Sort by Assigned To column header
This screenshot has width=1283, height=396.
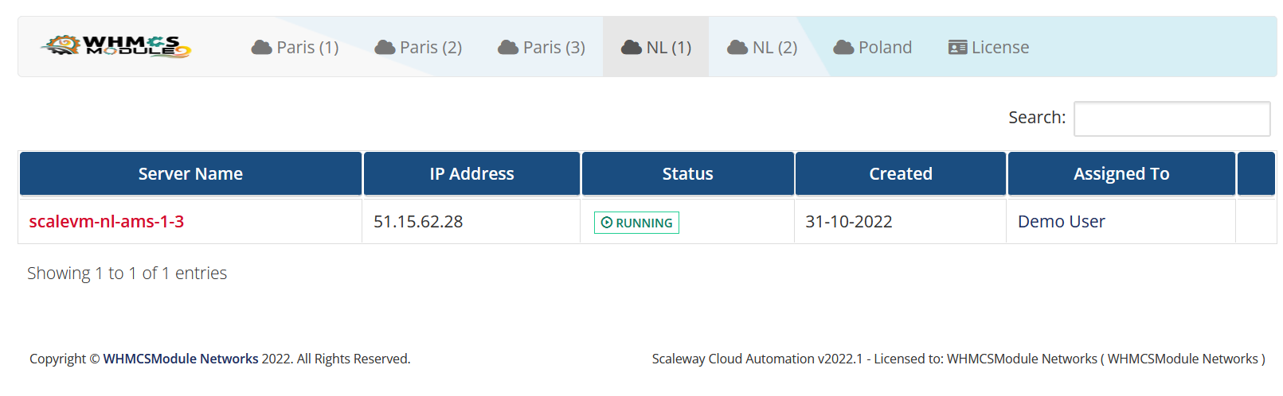(x=1121, y=173)
